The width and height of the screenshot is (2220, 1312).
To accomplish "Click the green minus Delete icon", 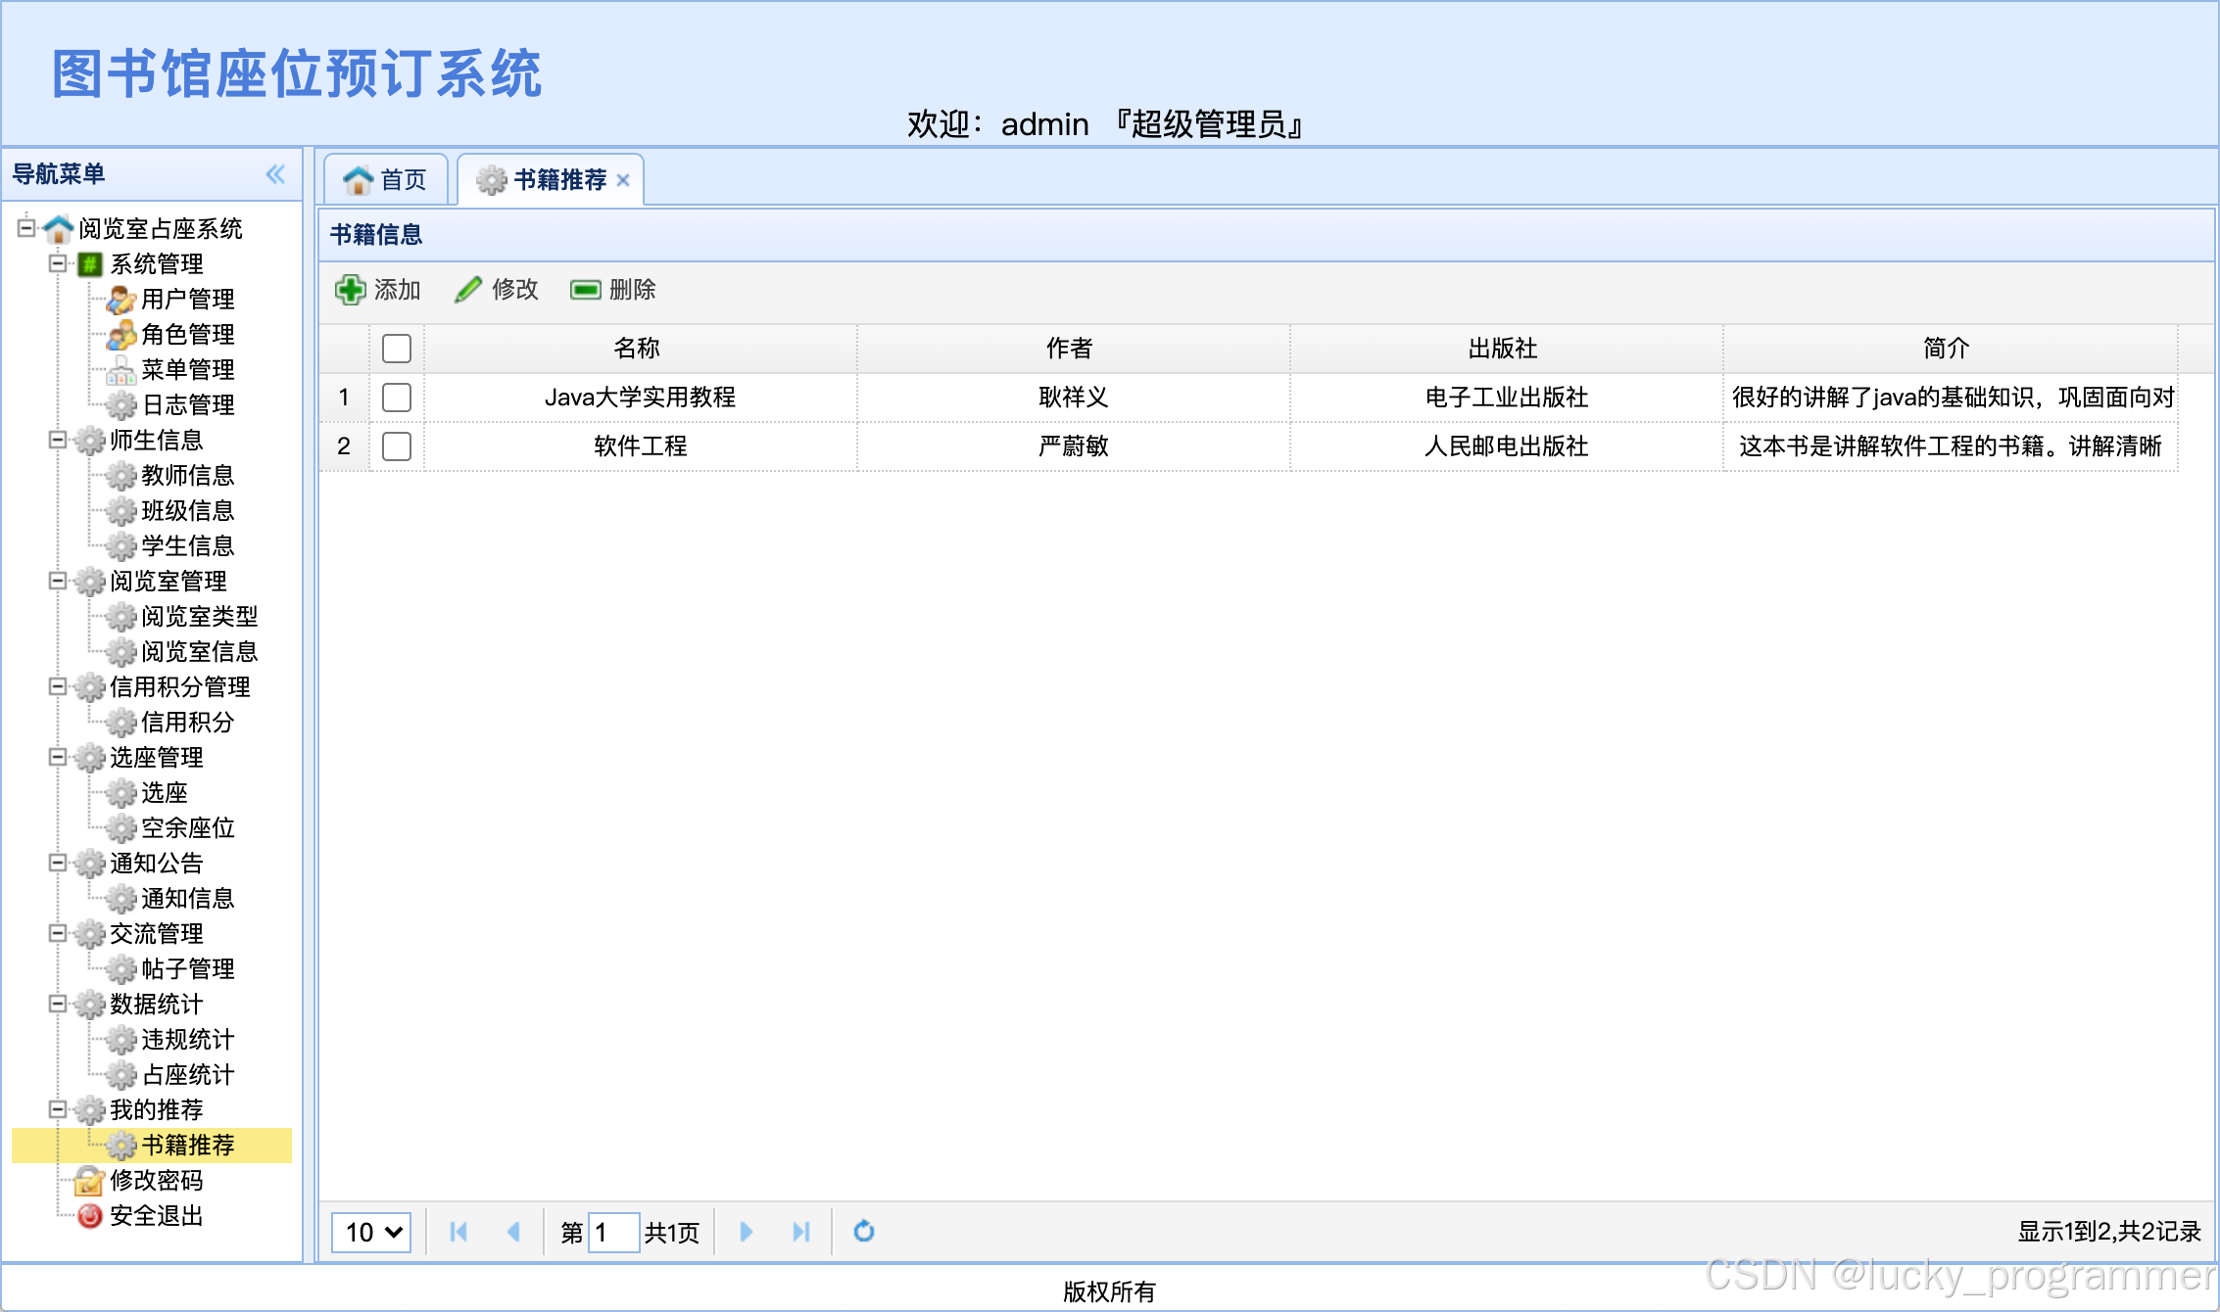I will coord(586,290).
